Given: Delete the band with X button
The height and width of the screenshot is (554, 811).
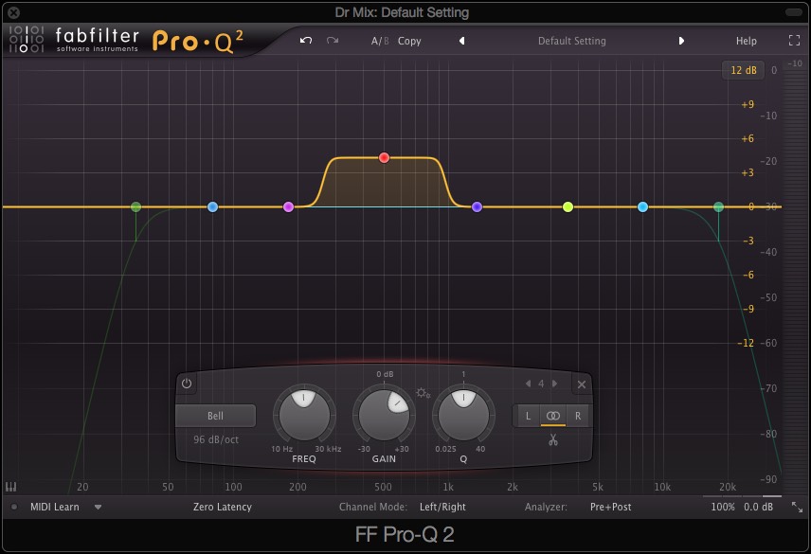Looking at the screenshot, I should (582, 384).
